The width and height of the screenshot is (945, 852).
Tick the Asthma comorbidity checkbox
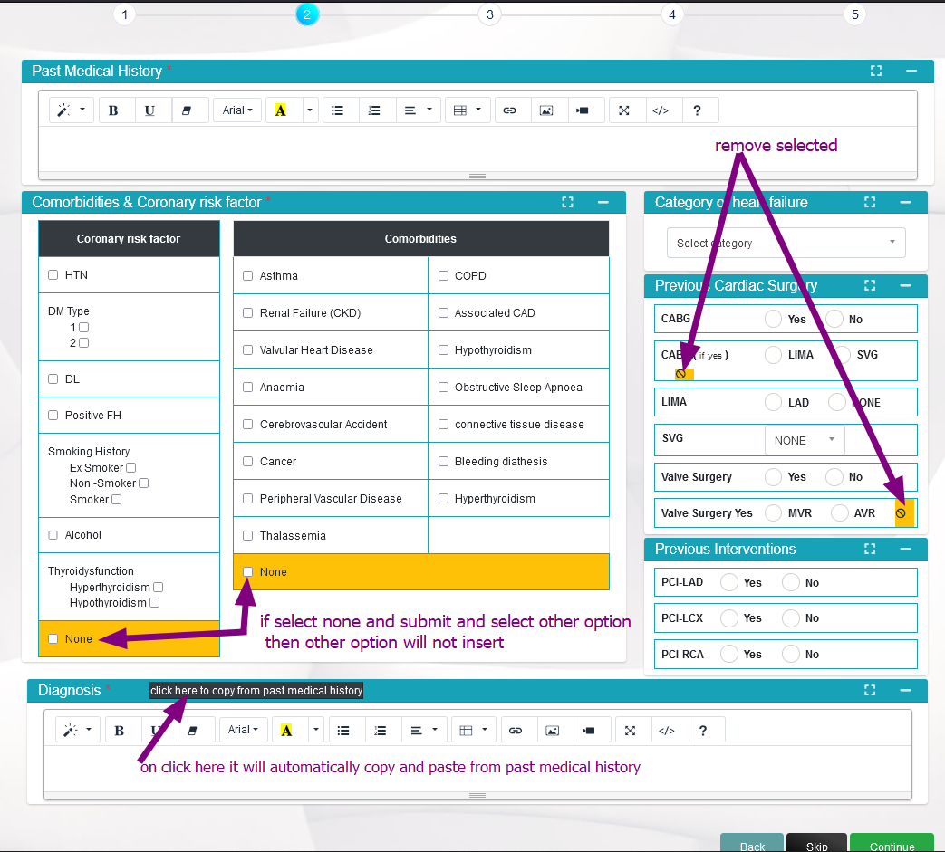(x=248, y=276)
